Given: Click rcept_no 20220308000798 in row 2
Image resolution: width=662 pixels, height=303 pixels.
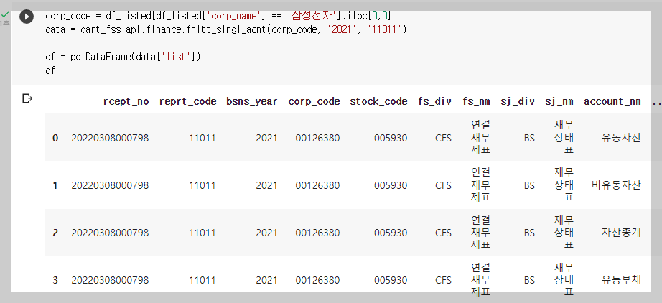Looking at the screenshot, I should 110,233.
